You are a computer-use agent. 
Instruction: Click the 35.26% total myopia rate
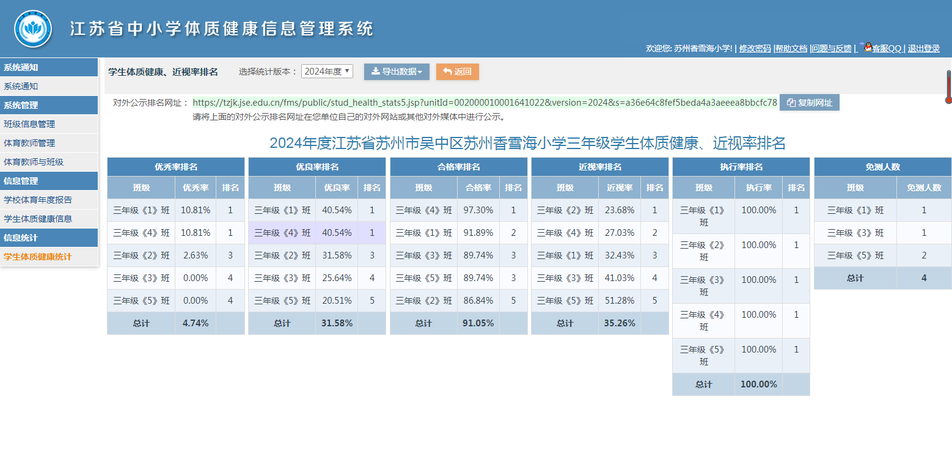tap(620, 323)
